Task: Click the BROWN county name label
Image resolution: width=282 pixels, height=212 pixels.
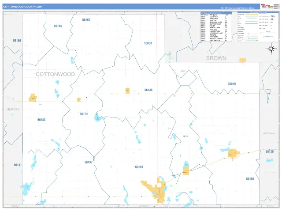Action: (x=216, y=58)
